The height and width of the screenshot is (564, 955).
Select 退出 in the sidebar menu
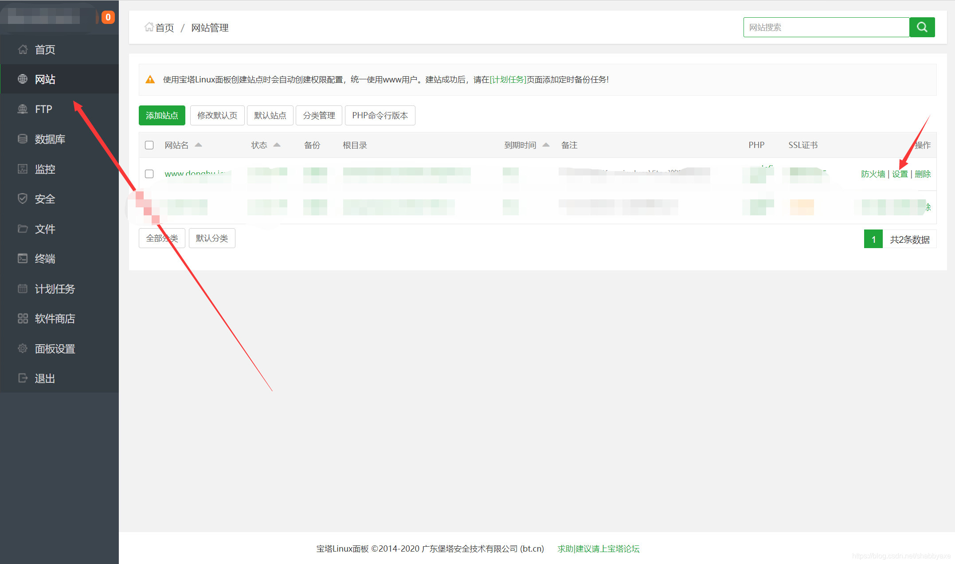pyautogui.click(x=59, y=378)
